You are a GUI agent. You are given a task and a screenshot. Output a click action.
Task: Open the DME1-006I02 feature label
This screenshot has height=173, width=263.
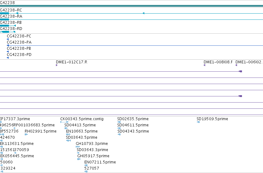click(x=249, y=62)
